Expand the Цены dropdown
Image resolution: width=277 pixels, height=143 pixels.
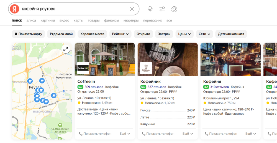pos(184,34)
